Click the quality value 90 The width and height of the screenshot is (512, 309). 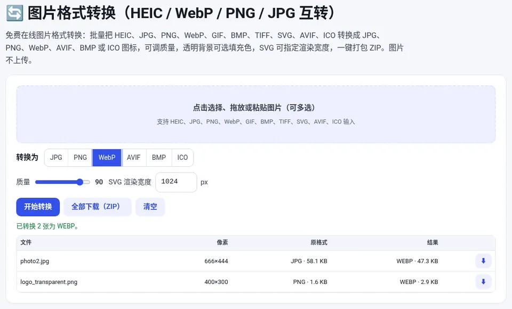[x=99, y=182]
